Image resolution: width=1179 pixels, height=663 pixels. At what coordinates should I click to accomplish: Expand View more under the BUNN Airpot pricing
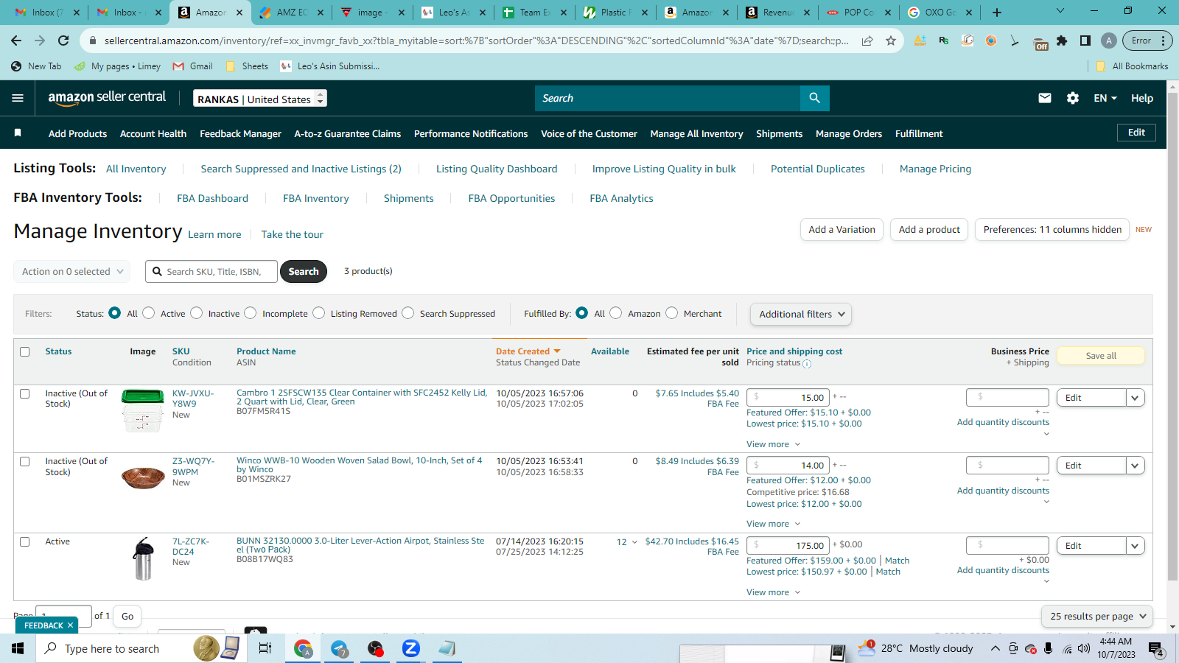(773, 592)
